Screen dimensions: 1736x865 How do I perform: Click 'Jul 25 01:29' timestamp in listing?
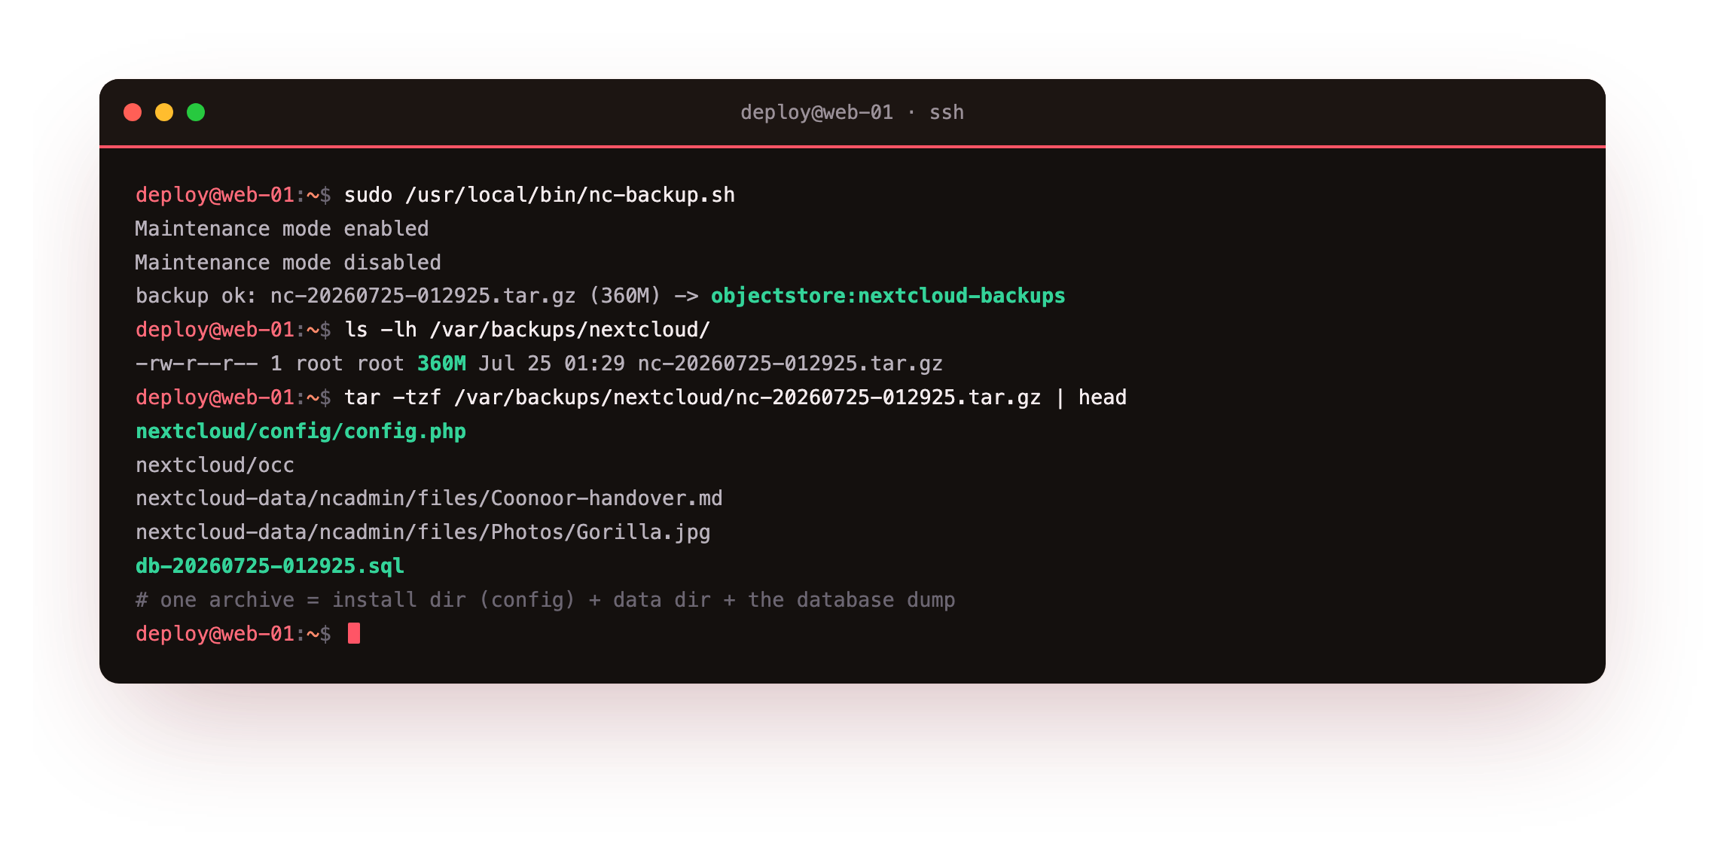pyautogui.click(x=551, y=364)
